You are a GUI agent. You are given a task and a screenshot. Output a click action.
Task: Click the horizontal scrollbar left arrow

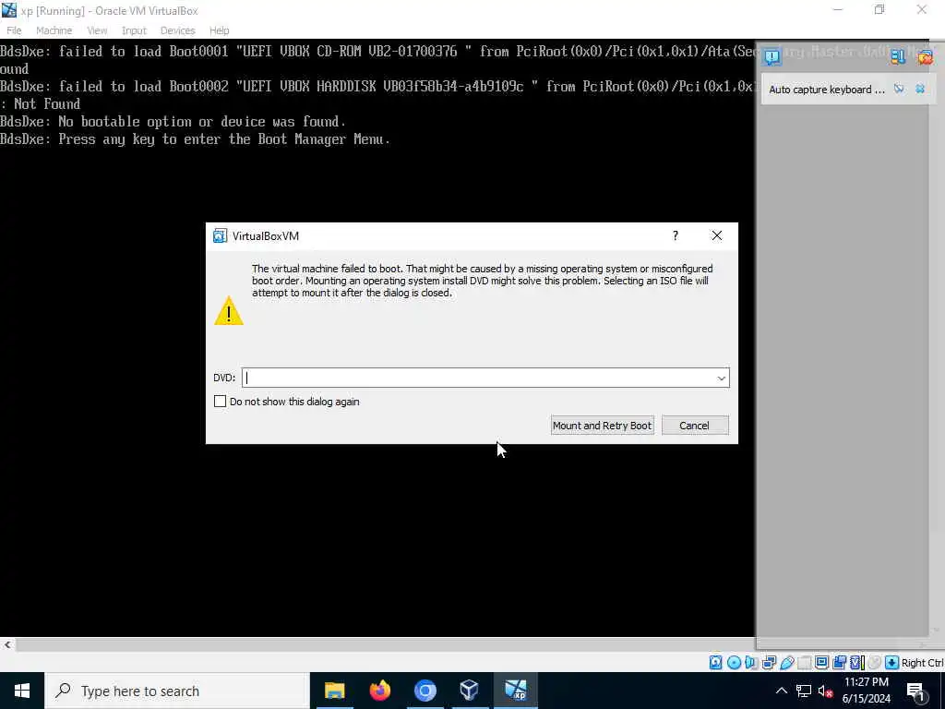pos(7,644)
